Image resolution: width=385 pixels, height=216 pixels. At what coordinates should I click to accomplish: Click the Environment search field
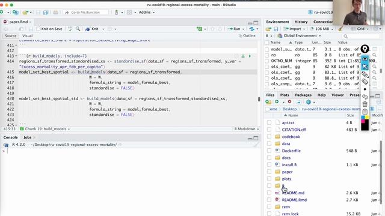(361, 36)
